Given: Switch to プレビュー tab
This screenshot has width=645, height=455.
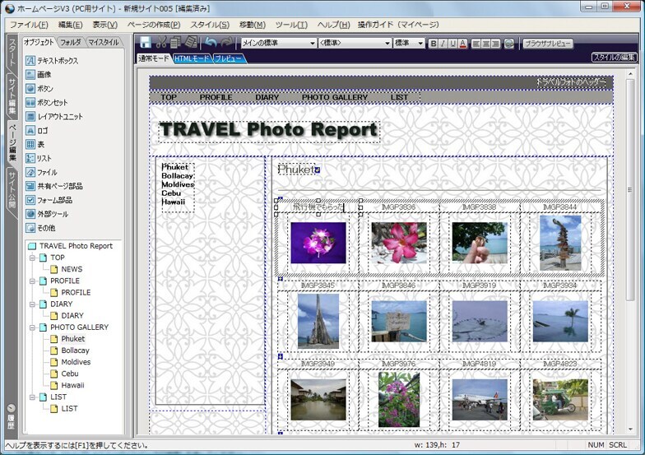Looking at the screenshot, I should (229, 59).
